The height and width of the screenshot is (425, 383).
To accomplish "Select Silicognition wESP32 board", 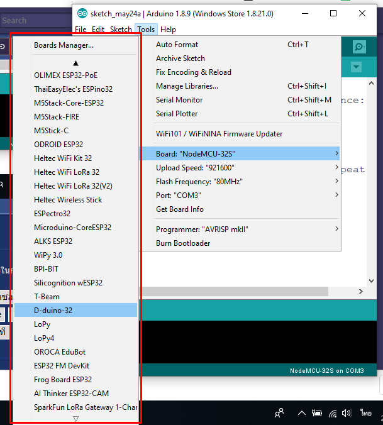I will point(76,282).
